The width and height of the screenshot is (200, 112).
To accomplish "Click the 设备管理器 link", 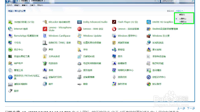I will coord(89,77).
